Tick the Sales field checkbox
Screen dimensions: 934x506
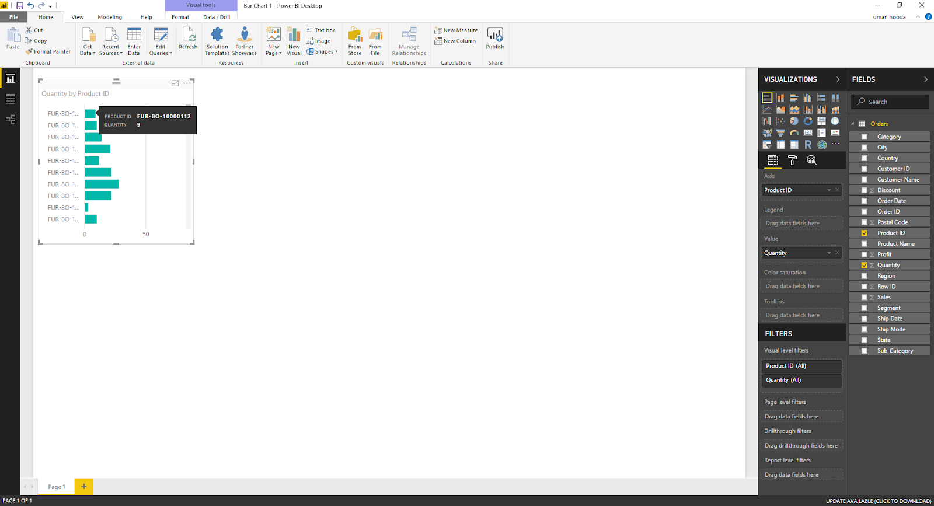coord(865,297)
